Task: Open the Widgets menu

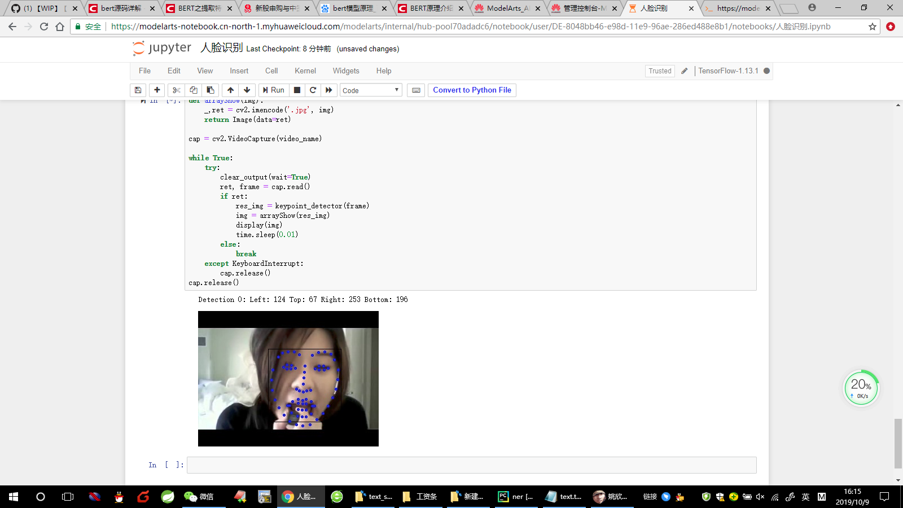Action: [x=346, y=71]
